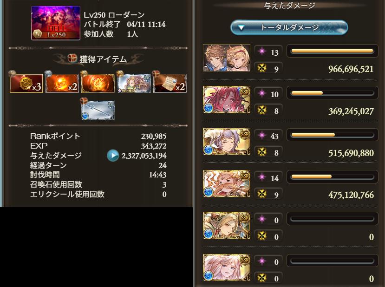This screenshot has width=385, height=287.
Task: Select the blonde SSR character with zero damage
Action: tap(227, 225)
